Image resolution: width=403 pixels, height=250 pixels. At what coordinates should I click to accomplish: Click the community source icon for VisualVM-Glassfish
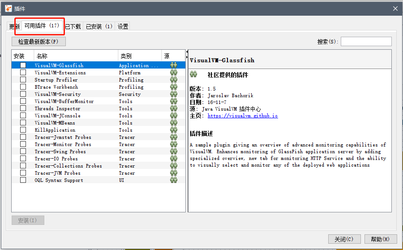pos(174,65)
